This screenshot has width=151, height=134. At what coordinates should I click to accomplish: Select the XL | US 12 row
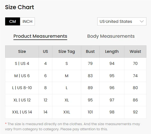[76, 100]
